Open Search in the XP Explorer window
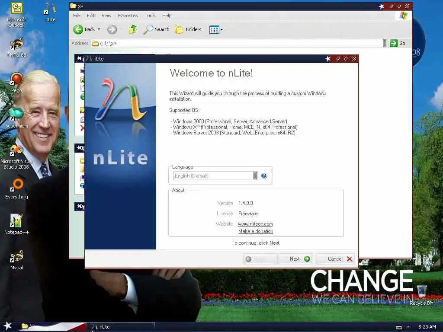 click(x=156, y=29)
